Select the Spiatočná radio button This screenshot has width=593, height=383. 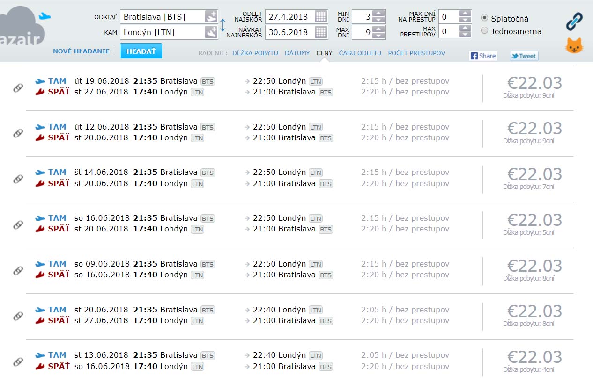[x=485, y=18]
